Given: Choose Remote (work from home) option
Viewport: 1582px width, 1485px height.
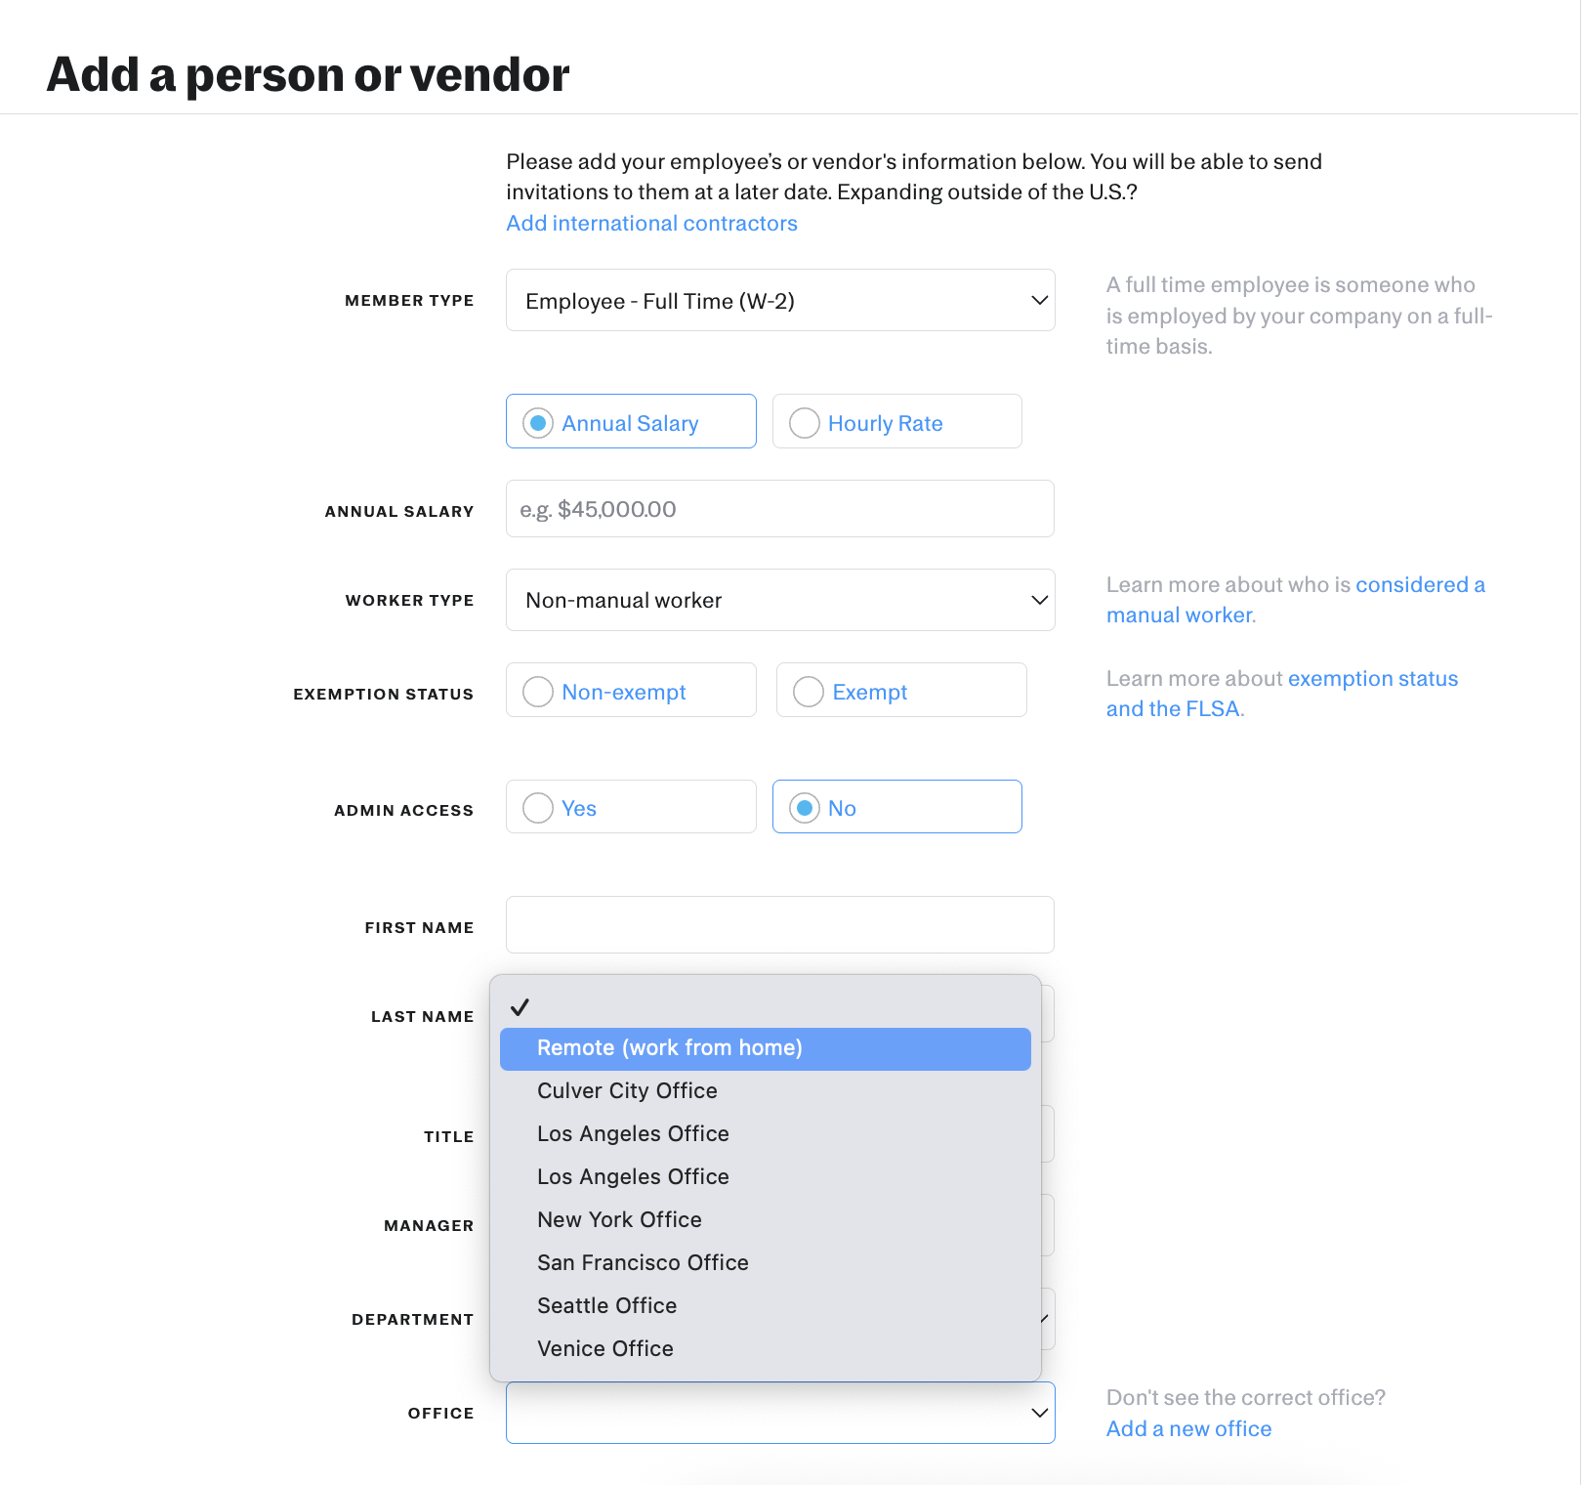Looking at the screenshot, I should click(x=669, y=1048).
